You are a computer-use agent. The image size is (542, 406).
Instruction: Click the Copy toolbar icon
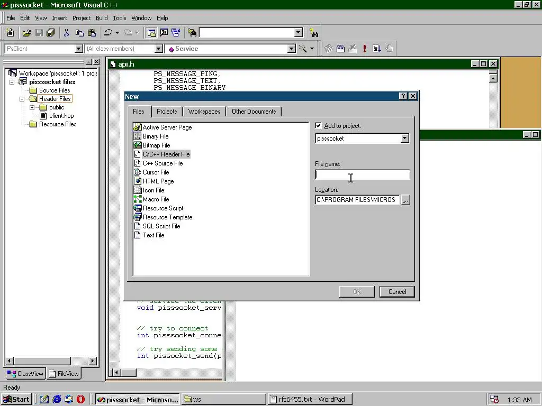[79, 33]
